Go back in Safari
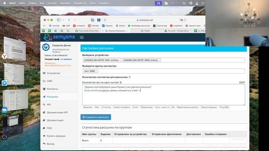The height and width of the screenshot is (151, 269). (69, 20)
